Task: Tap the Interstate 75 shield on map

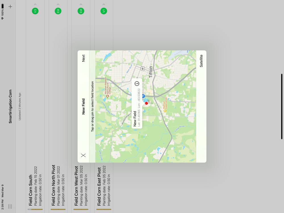Action: coord(143,96)
